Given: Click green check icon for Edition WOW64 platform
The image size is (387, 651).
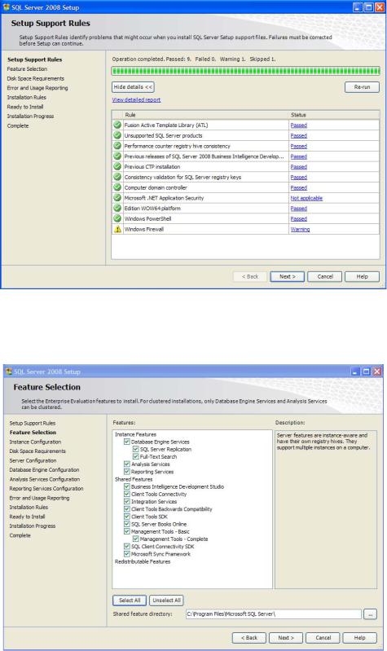Looking at the screenshot, I should pos(117,208).
